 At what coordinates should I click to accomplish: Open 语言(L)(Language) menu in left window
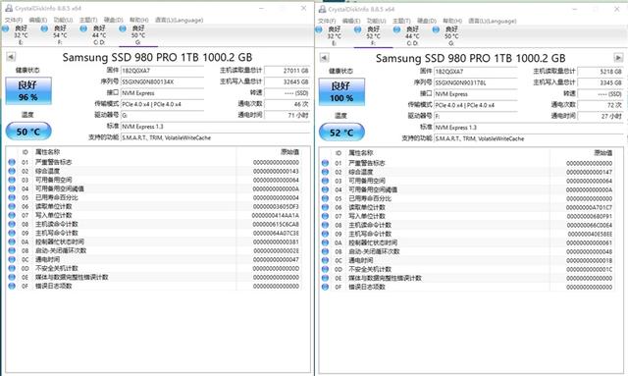click(179, 20)
